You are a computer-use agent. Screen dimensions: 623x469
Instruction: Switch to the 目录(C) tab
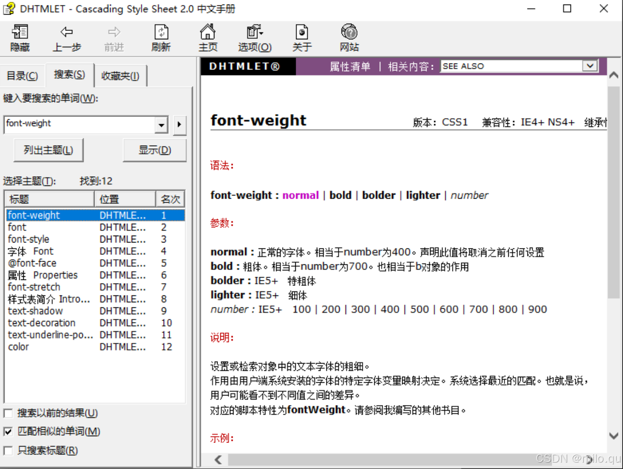click(x=22, y=76)
